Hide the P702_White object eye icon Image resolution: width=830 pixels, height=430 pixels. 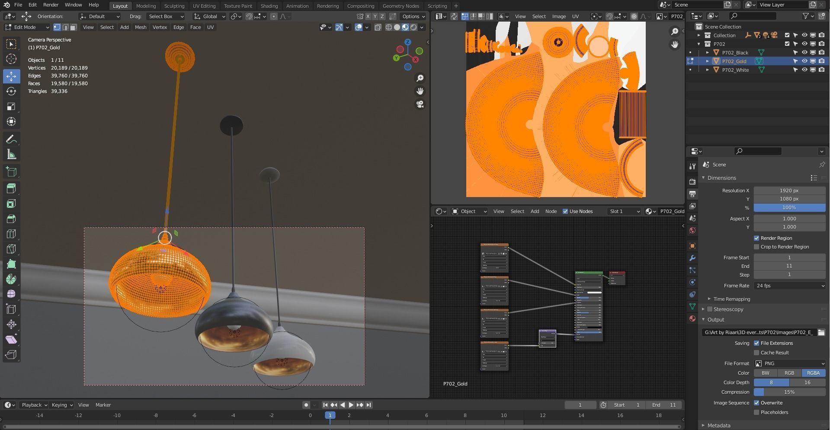point(804,70)
